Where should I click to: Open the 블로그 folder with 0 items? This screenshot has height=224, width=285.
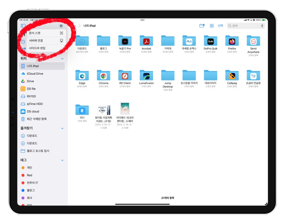coord(104,41)
